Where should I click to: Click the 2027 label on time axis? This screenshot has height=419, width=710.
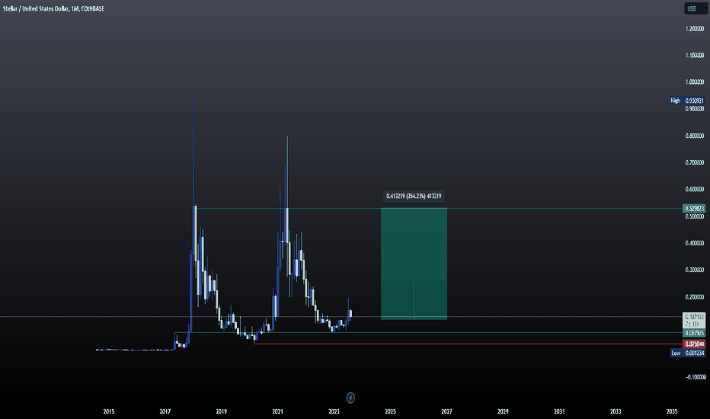(446, 411)
